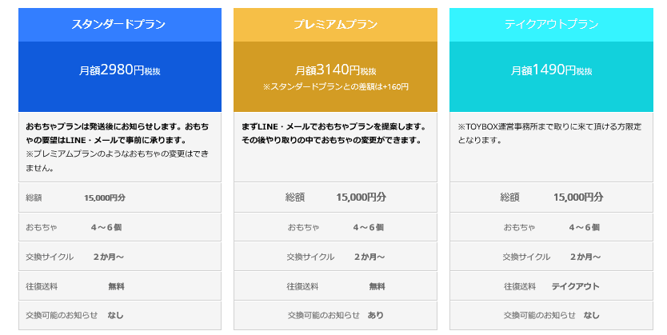Select the プレミアムプラン header
Image resolution: width=667 pixels, height=335 pixels.
pos(335,25)
